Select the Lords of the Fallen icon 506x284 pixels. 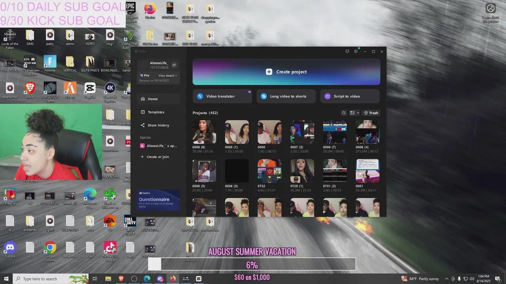[x=10, y=39]
